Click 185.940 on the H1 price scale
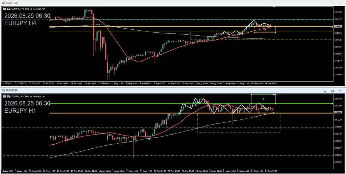 click(x=338, y=99)
